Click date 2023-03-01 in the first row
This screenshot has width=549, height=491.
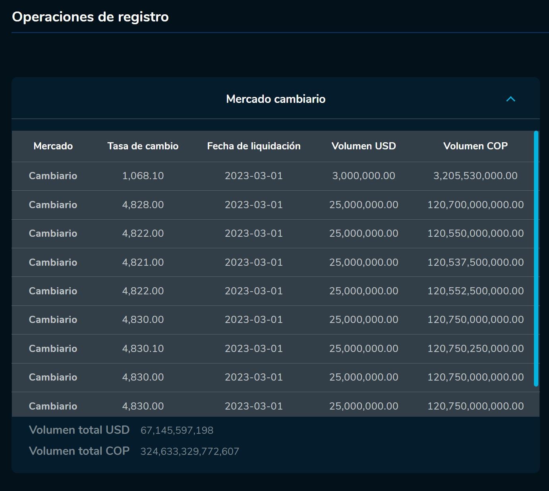click(253, 176)
